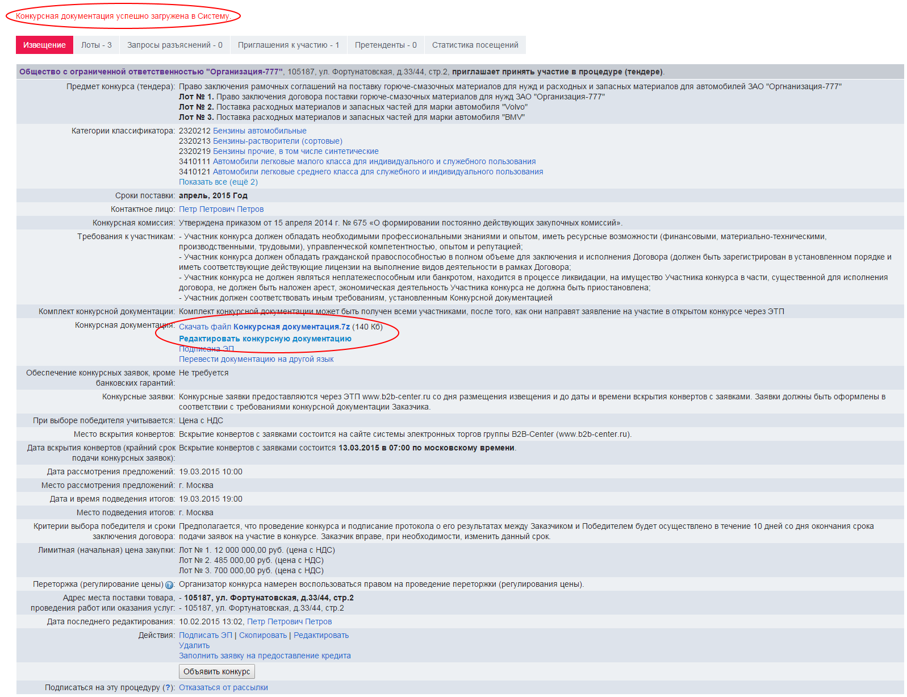
Task: Open contact Петр Петрович Петров link
Action: click(221, 209)
